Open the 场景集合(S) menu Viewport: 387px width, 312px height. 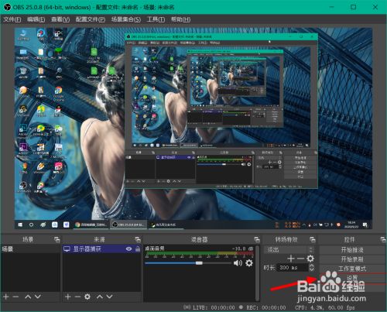[126, 19]
